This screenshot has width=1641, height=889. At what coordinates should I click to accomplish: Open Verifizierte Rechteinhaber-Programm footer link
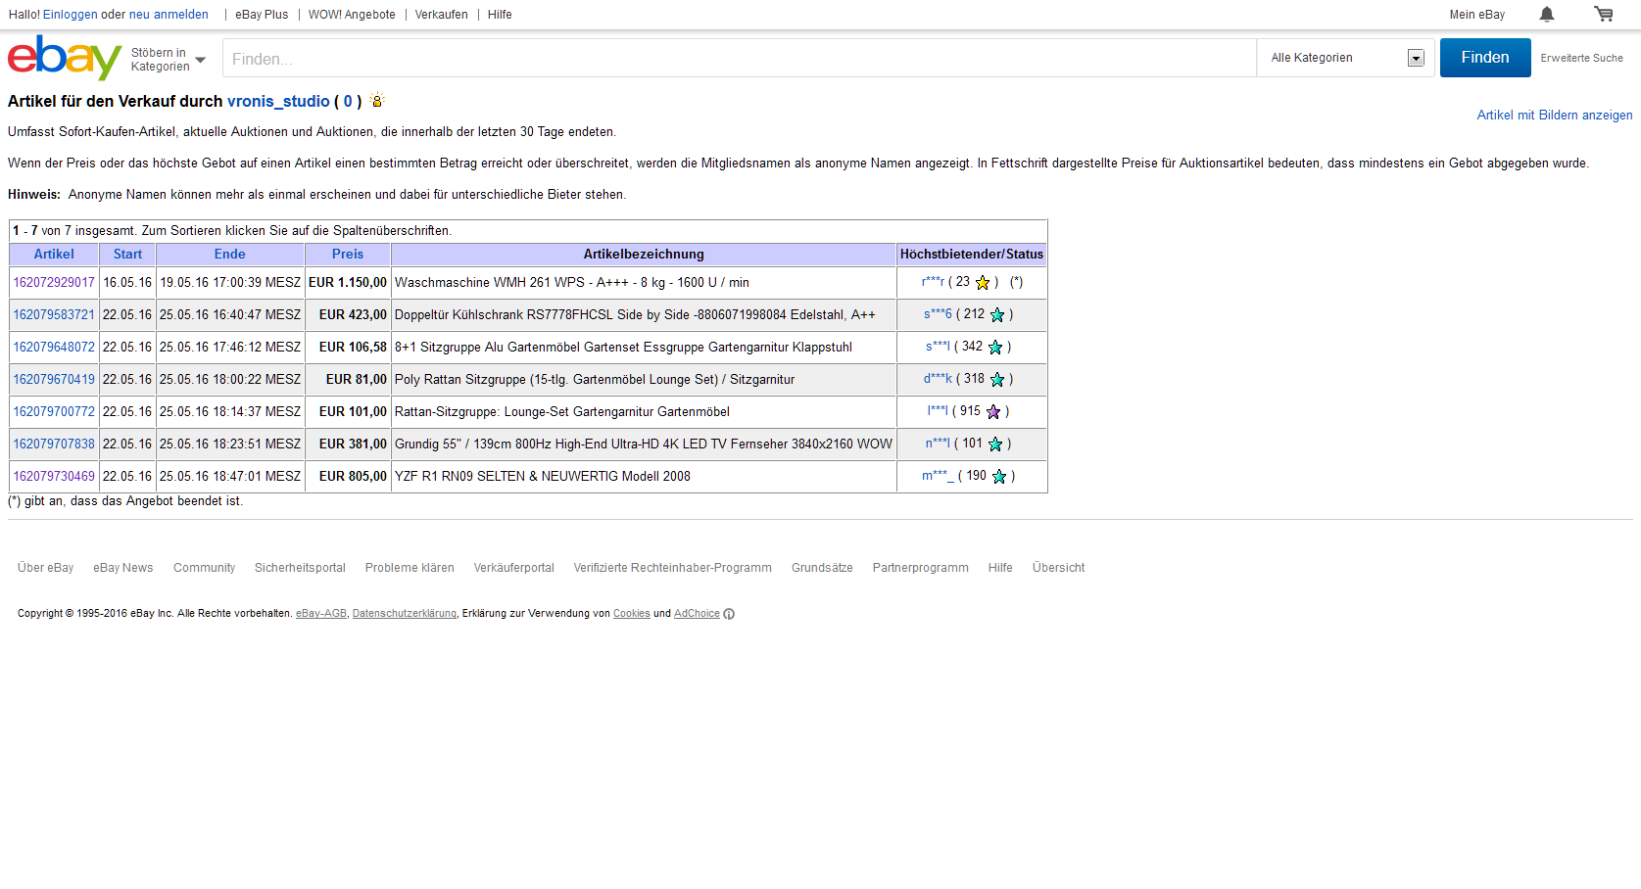673,568
